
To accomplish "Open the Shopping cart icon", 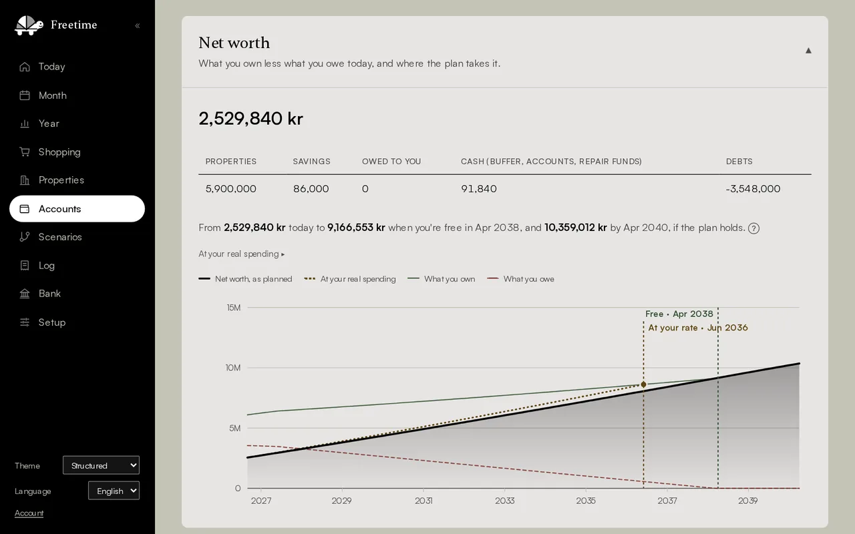I will 25,152.
